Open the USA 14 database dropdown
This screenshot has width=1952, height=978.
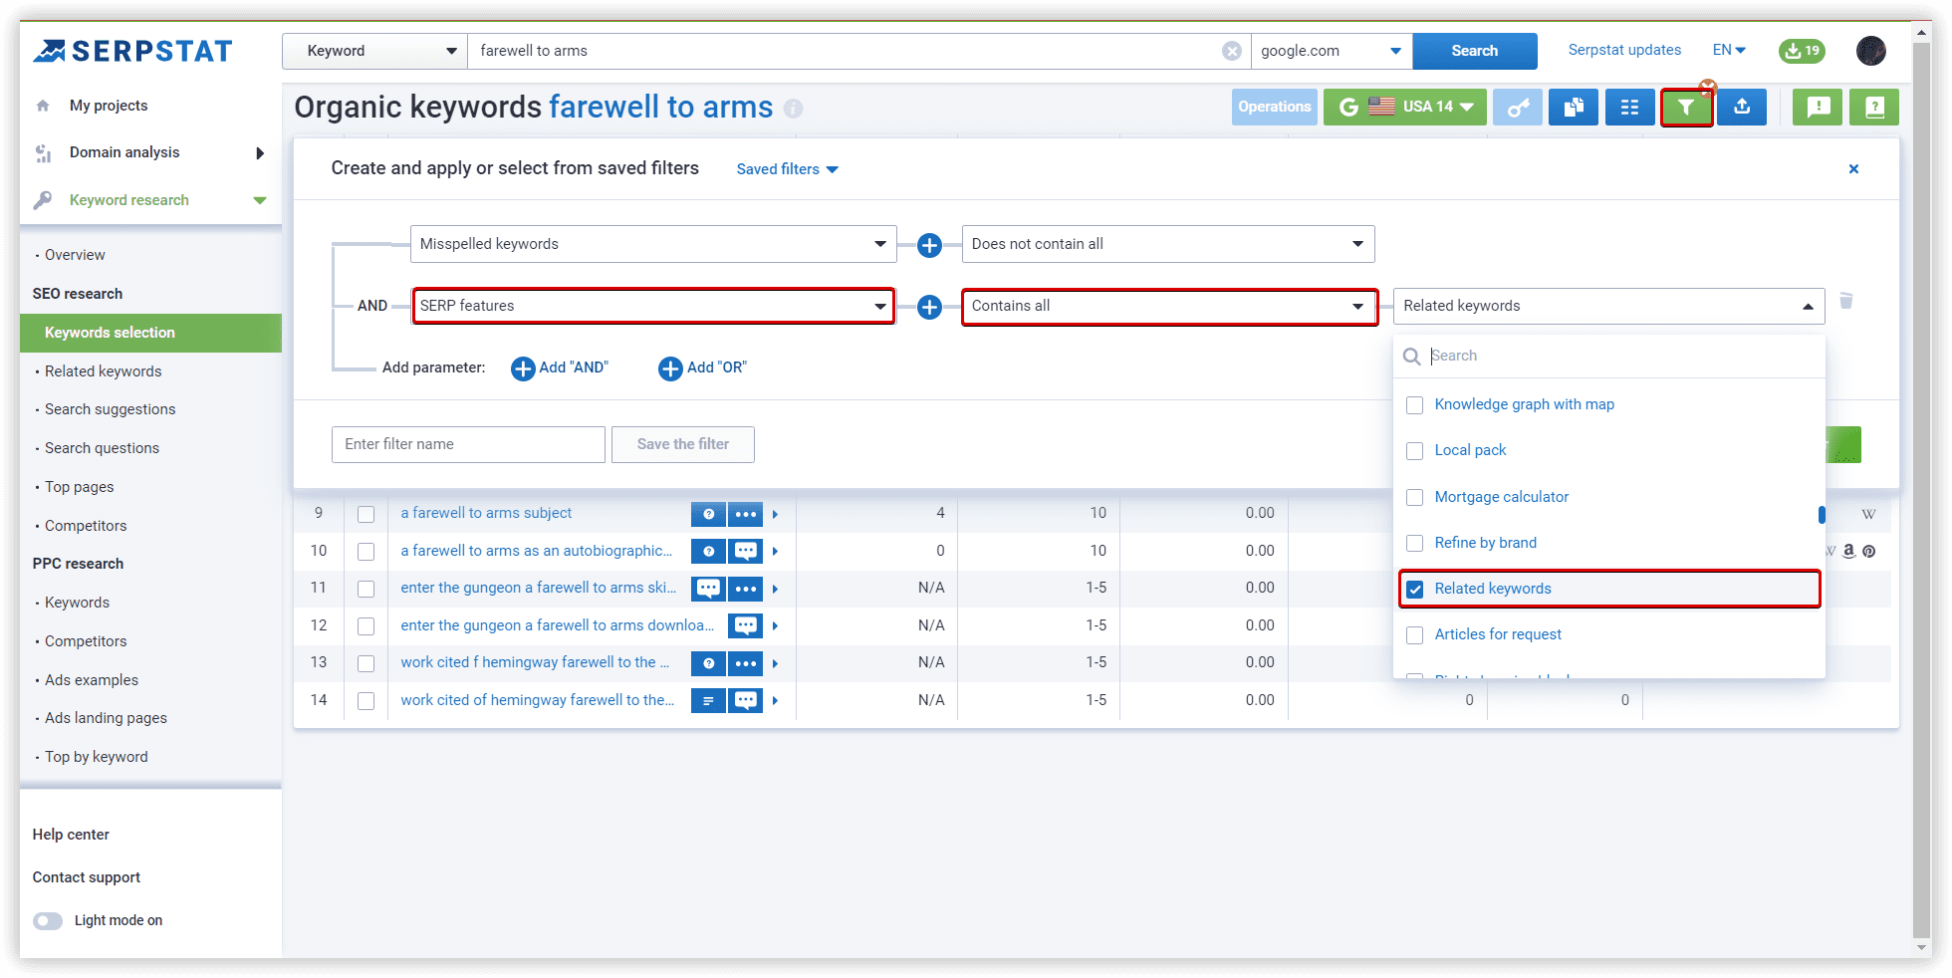click(x=1404, y=107)
